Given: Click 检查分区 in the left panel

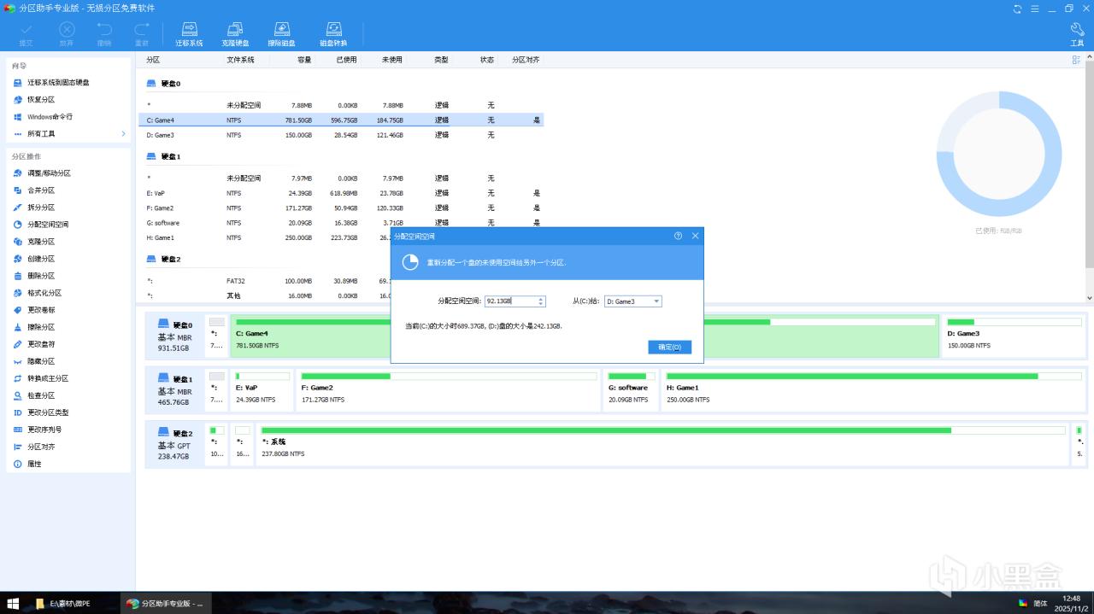Looking at the screenshot, I should point(41,395).
